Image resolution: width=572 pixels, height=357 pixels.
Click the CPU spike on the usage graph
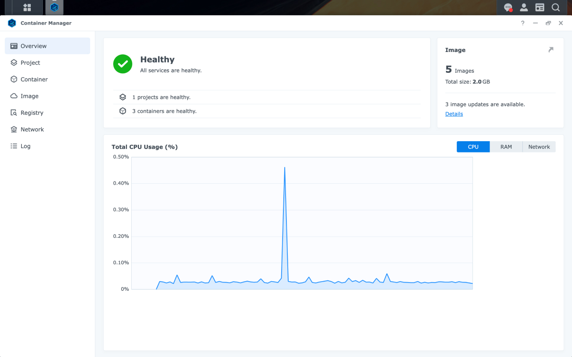(x=285, y=168)
